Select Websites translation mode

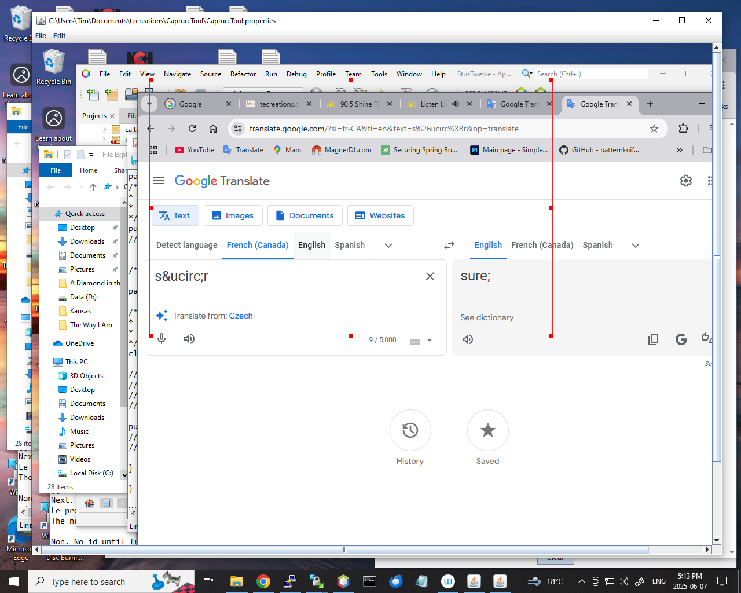[380, 215]
